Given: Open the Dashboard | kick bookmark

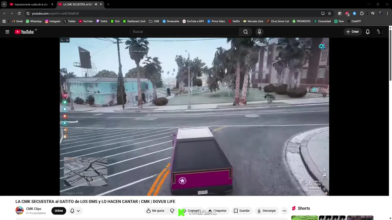Looking at the screenshot, I should pos(134,21).
